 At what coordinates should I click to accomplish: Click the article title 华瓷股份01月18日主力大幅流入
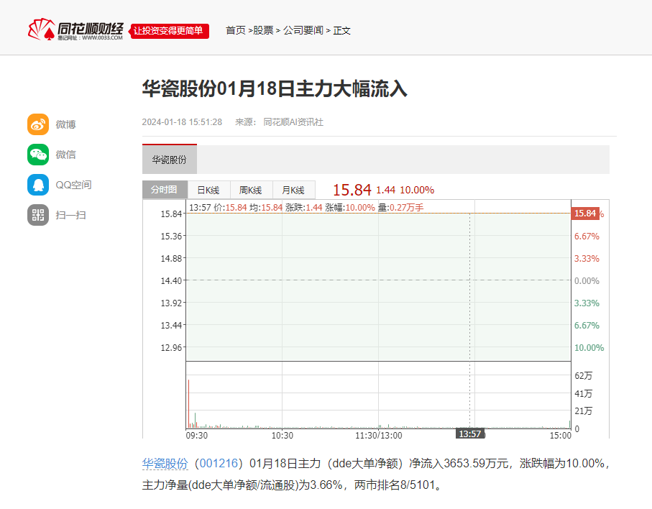tap(275, 88)
